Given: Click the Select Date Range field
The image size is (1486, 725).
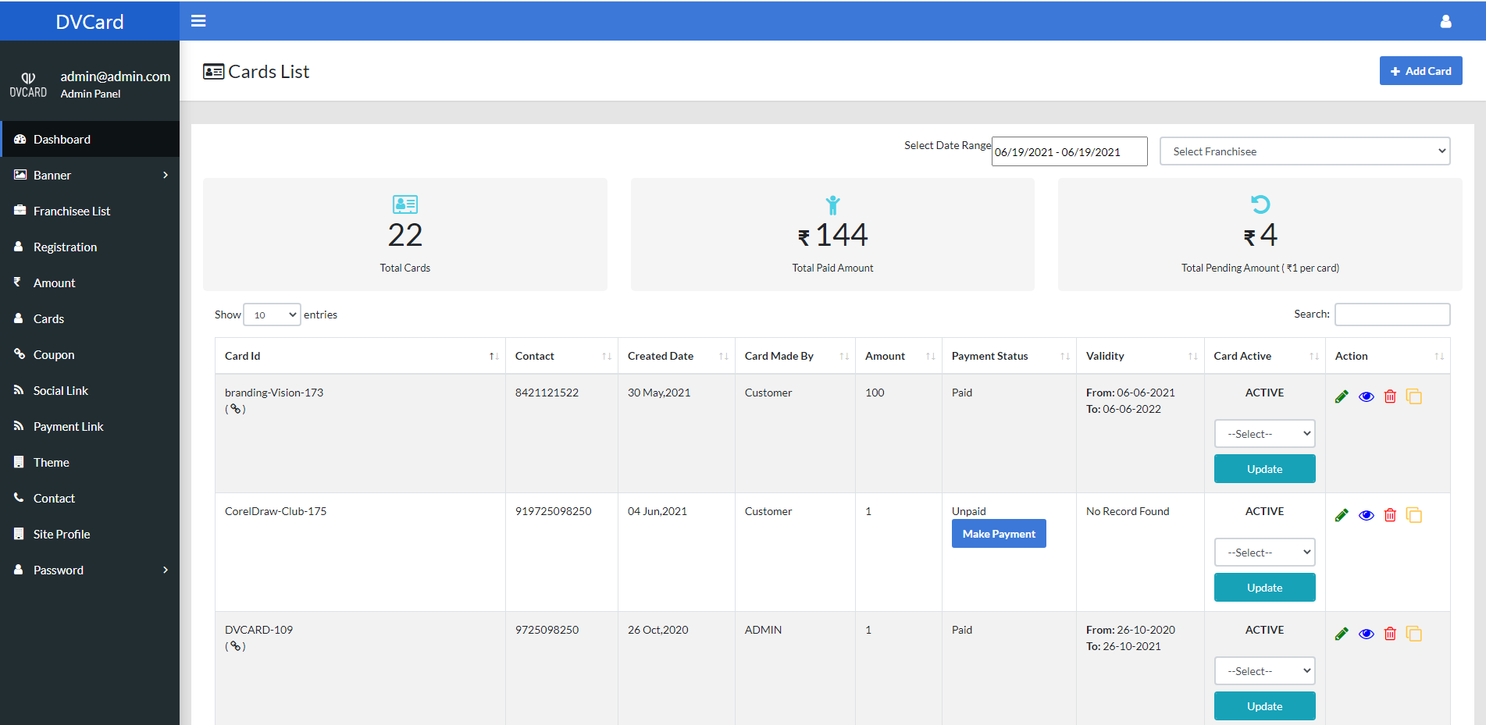Looking at the screenshot, I should pyautogui.click(x=1069, y=151).
